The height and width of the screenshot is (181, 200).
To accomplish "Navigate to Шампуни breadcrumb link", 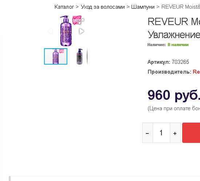I will point(143,7).
